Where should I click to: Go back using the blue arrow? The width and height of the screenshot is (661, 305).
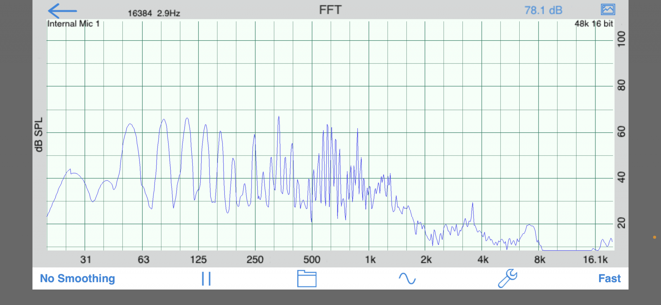pyautogui.click(x=62, y=11)
